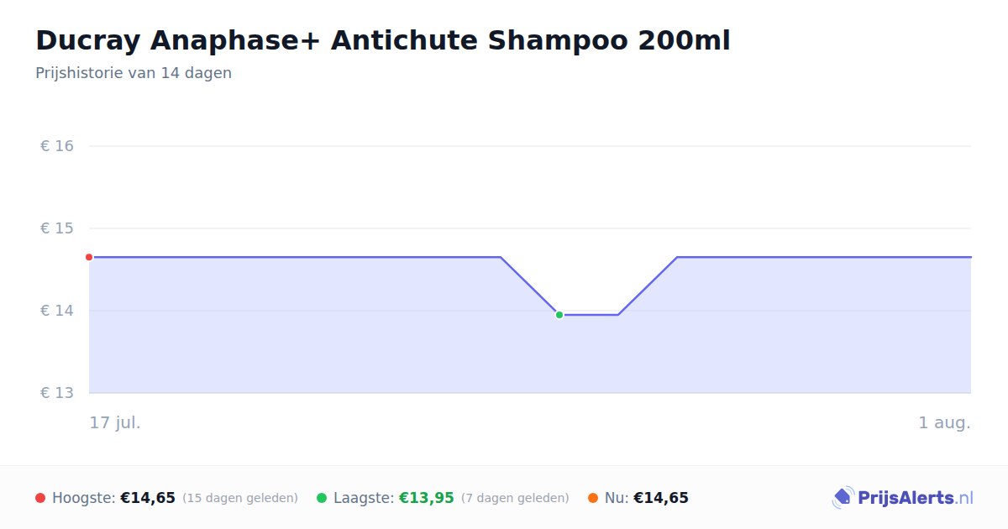The width and height of the screenshot is (1008, 529).
Task: Click the product title Ducray Anaphase+ Shampoo
Action: coord(383,40)
